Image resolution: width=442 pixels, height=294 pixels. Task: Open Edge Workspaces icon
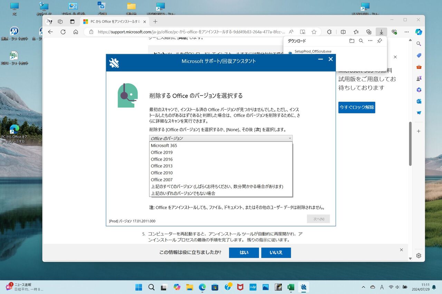(60, 21)
